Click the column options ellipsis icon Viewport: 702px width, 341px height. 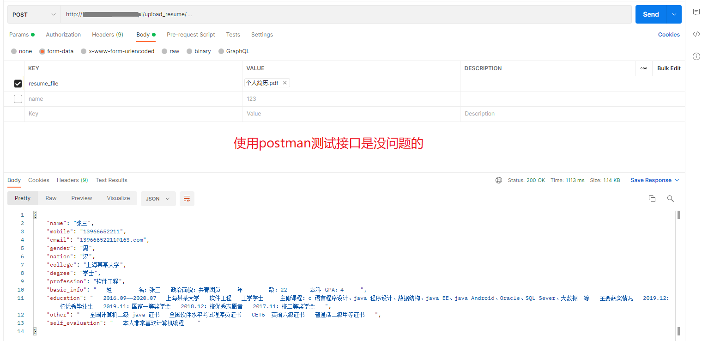click(x=644, y=68)
